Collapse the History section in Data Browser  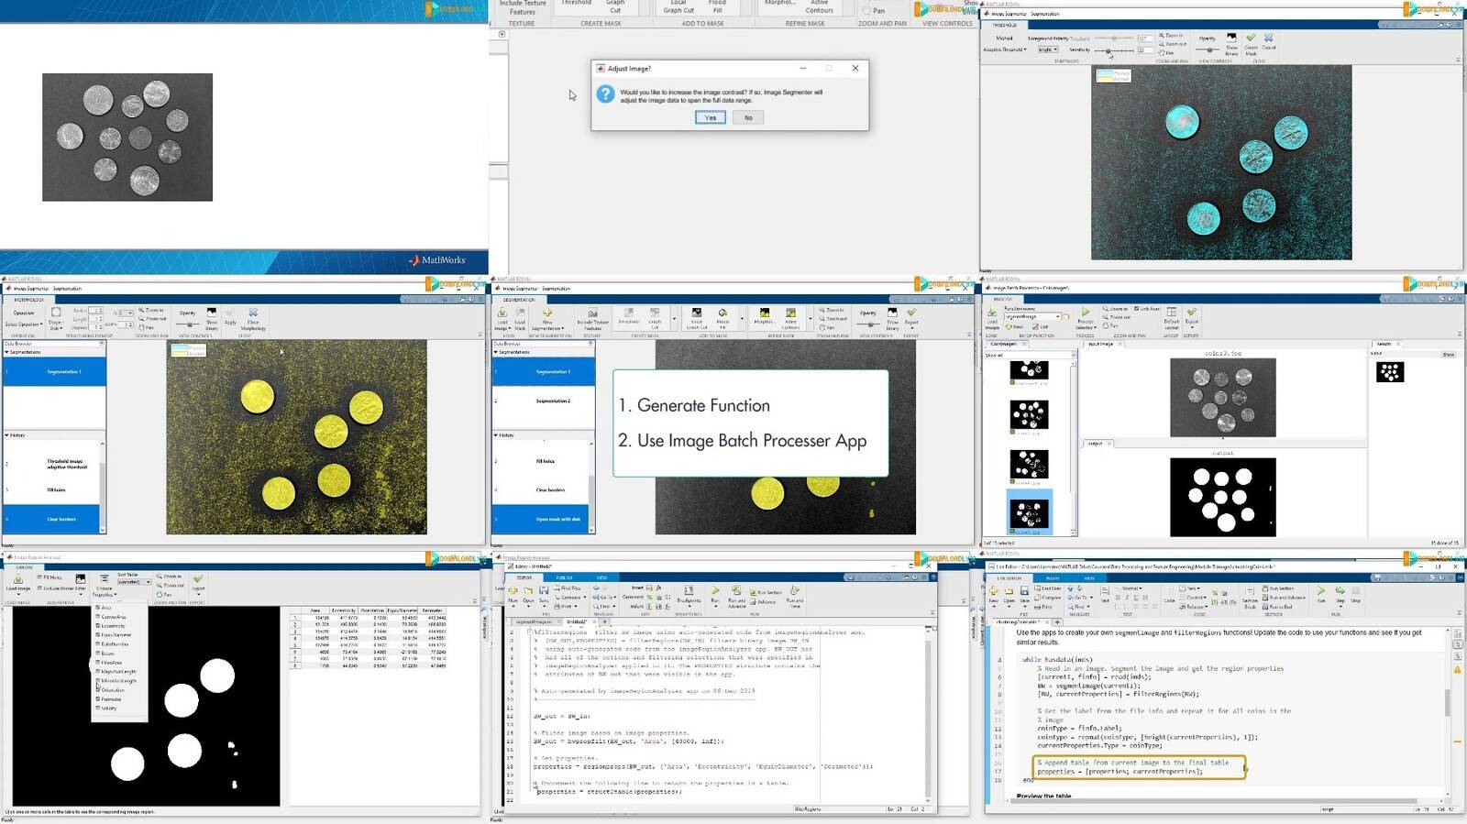(496, 435)
